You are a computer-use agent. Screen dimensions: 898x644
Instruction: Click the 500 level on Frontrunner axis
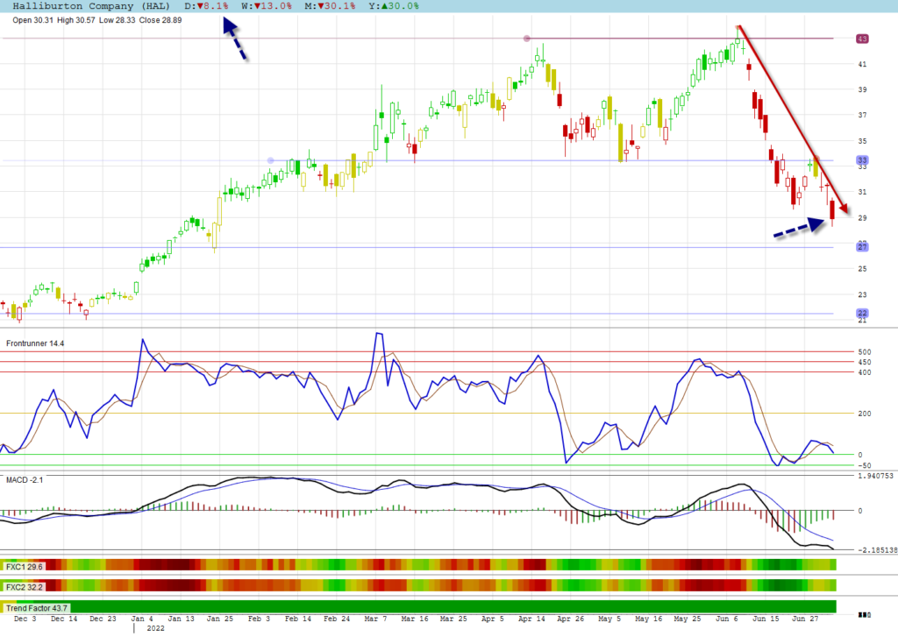tap(864, 352)
